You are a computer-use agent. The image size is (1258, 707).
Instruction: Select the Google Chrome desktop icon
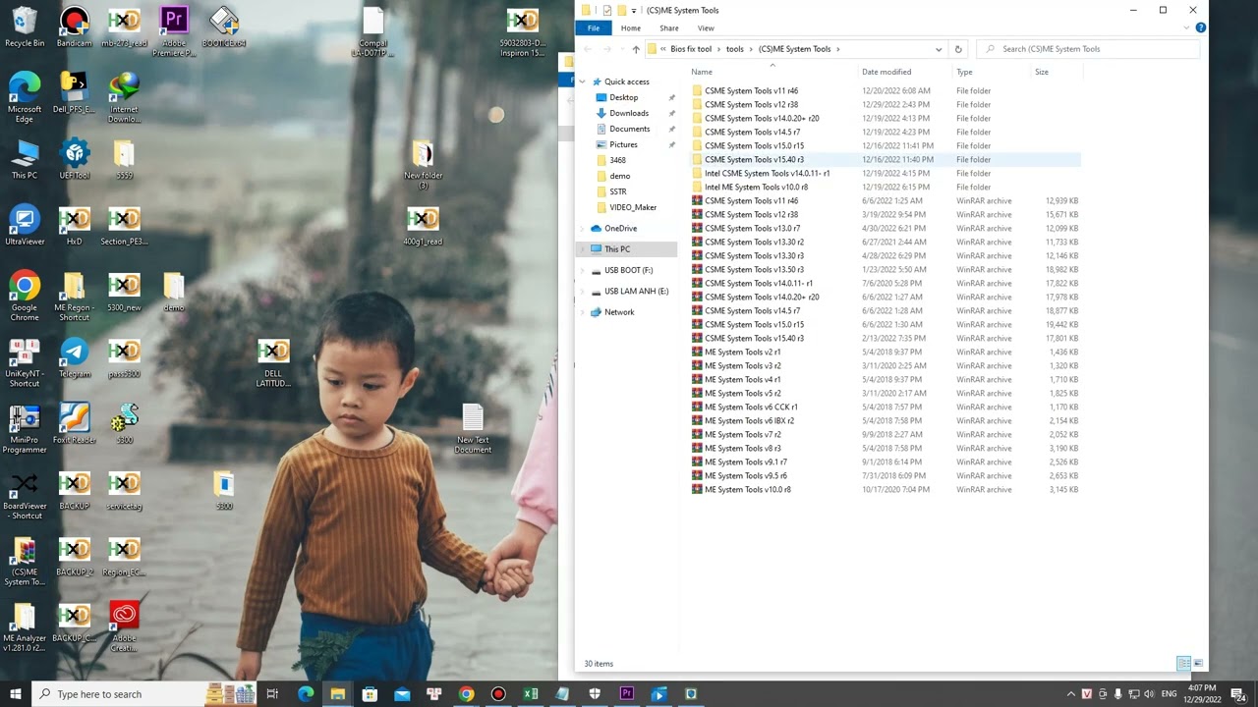[x=25, y=296]
